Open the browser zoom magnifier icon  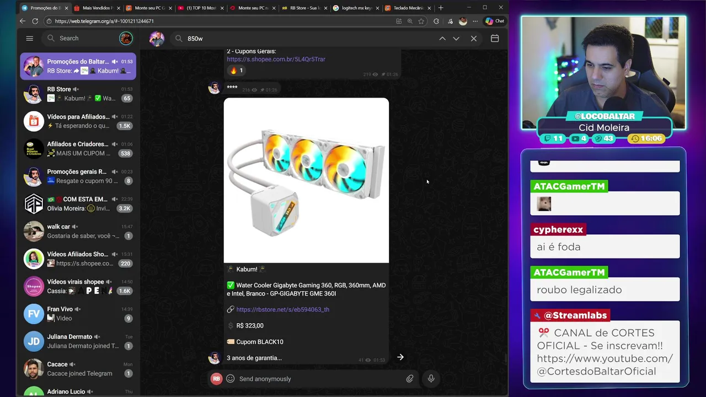(x=410, y=21)
